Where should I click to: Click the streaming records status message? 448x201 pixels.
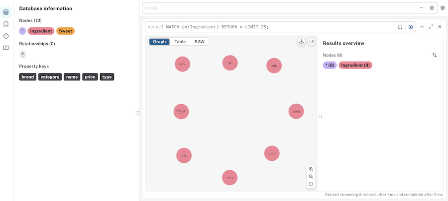click(384, 195)
